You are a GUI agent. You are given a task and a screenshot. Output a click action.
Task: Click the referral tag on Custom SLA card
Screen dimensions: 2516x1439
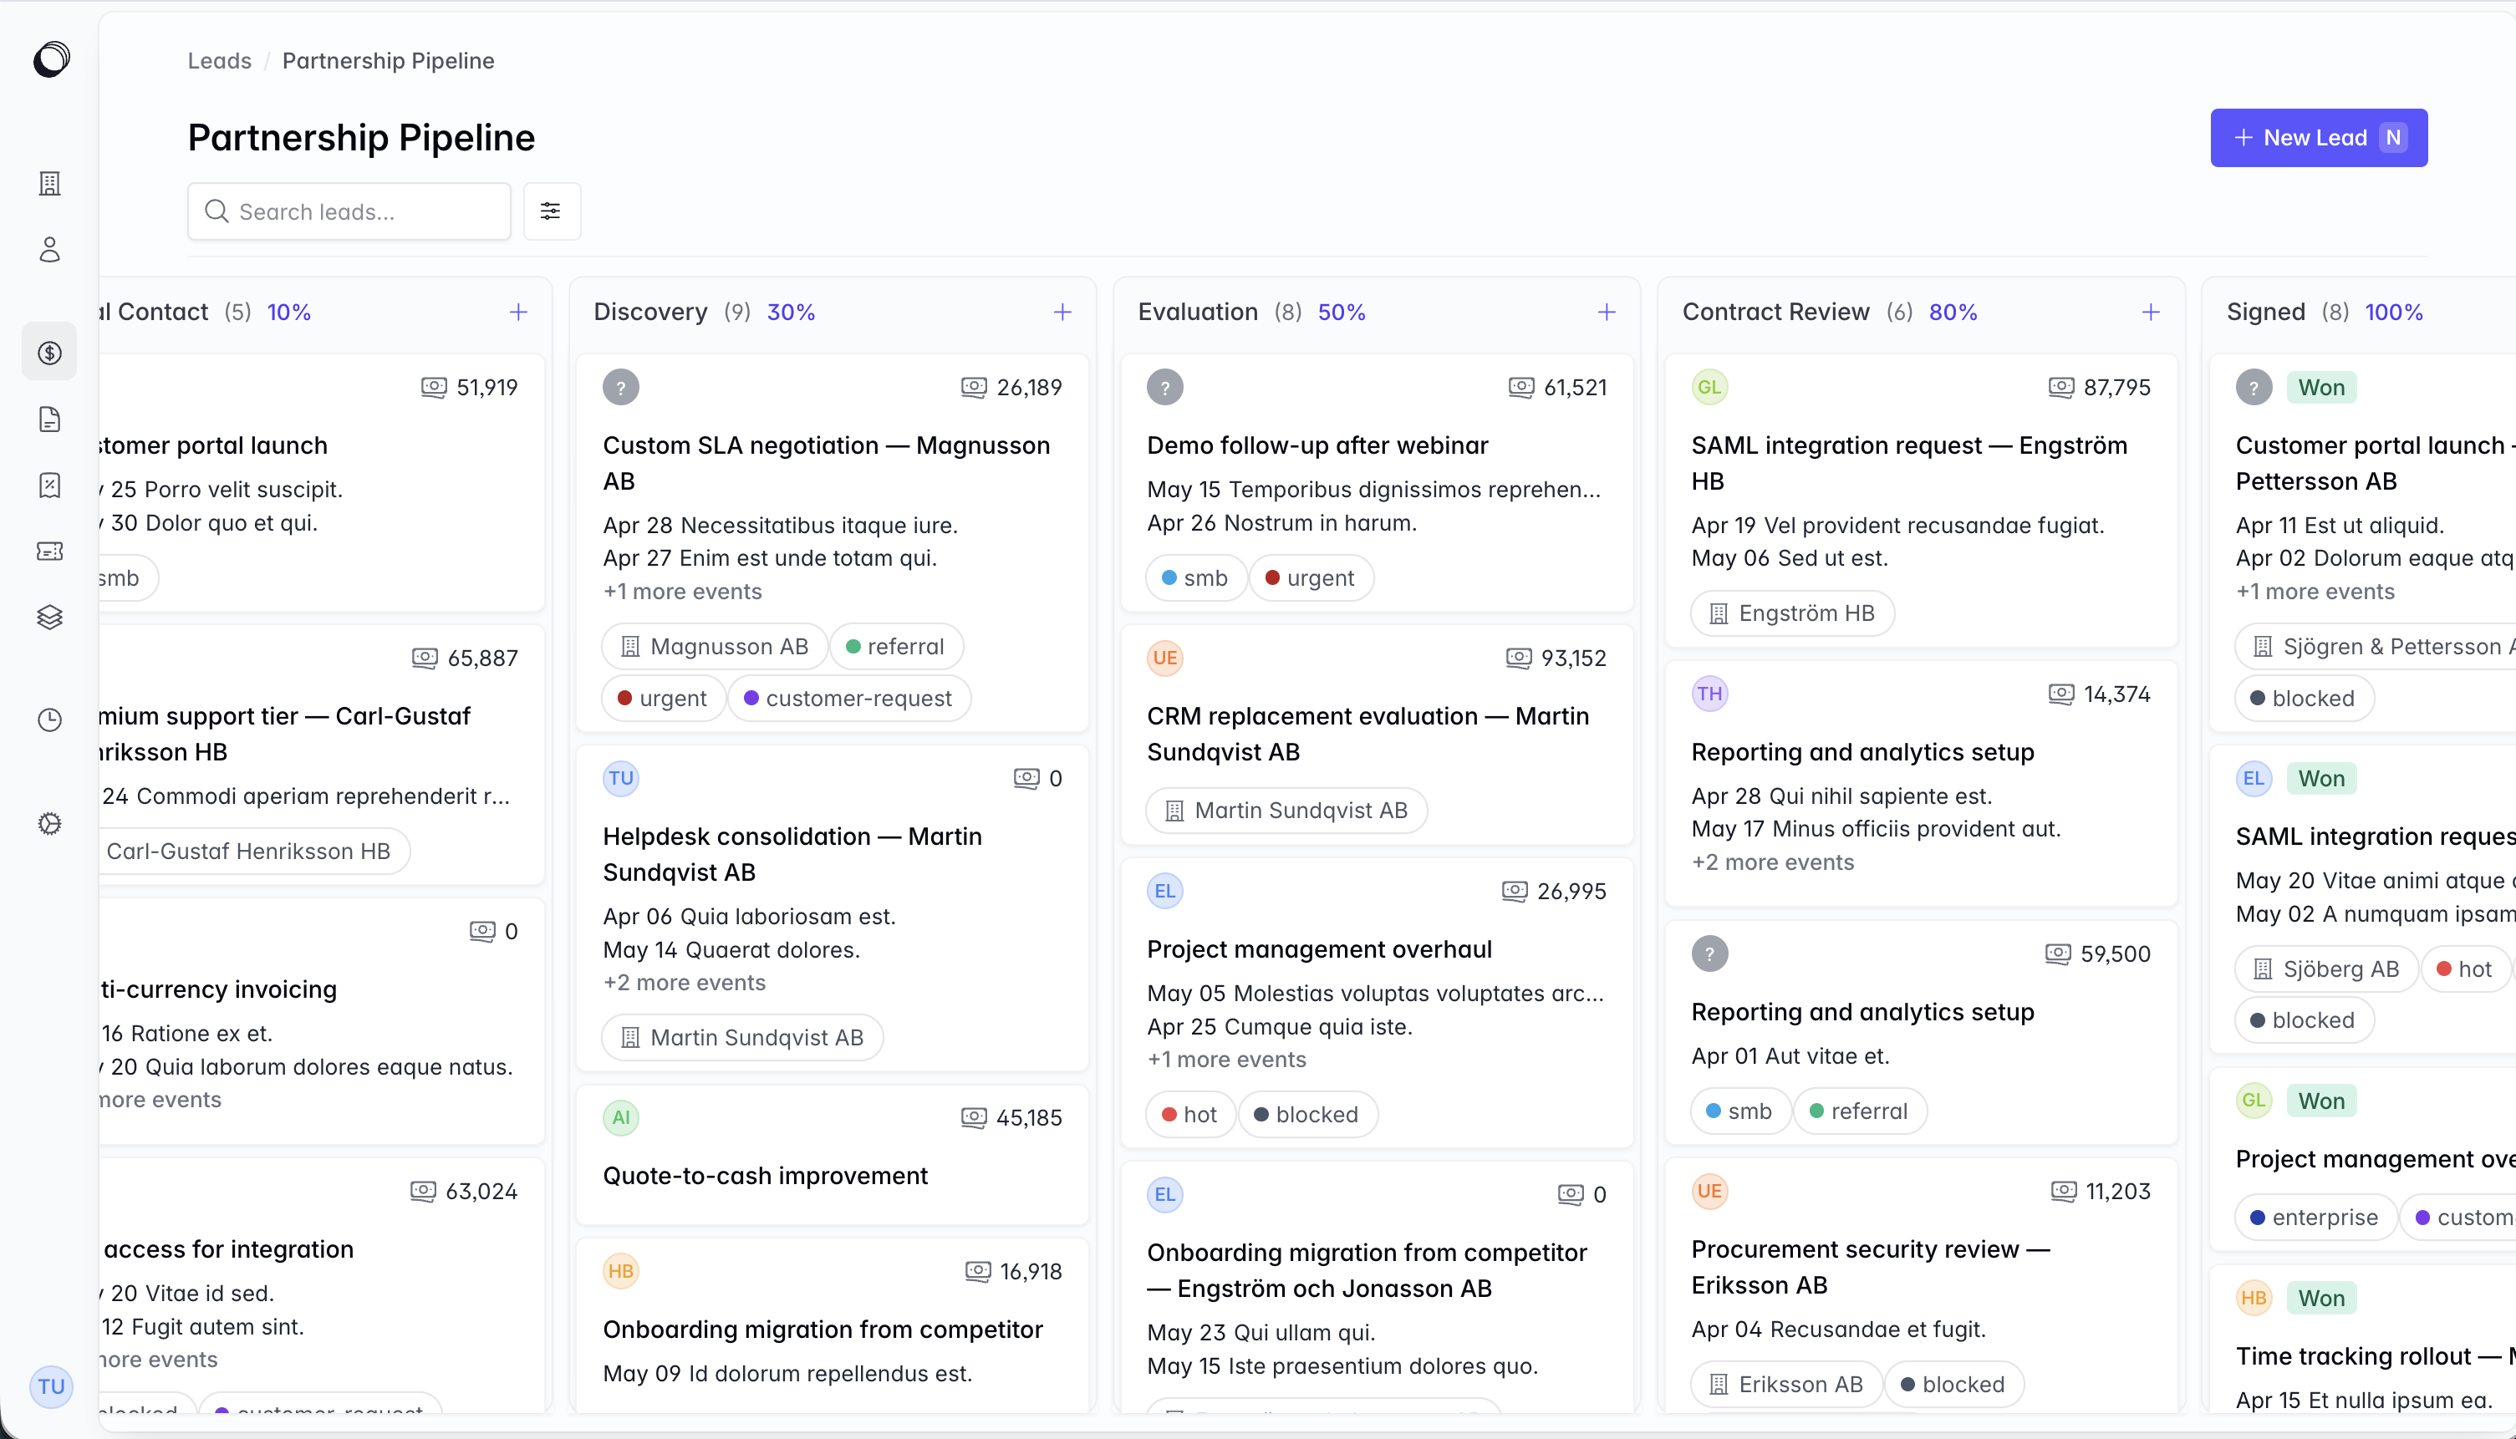pos(896,646)
